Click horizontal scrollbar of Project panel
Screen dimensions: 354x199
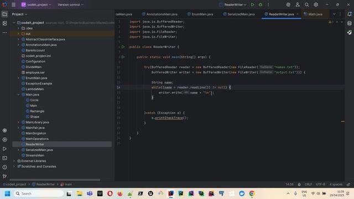[x=55, y=180]
